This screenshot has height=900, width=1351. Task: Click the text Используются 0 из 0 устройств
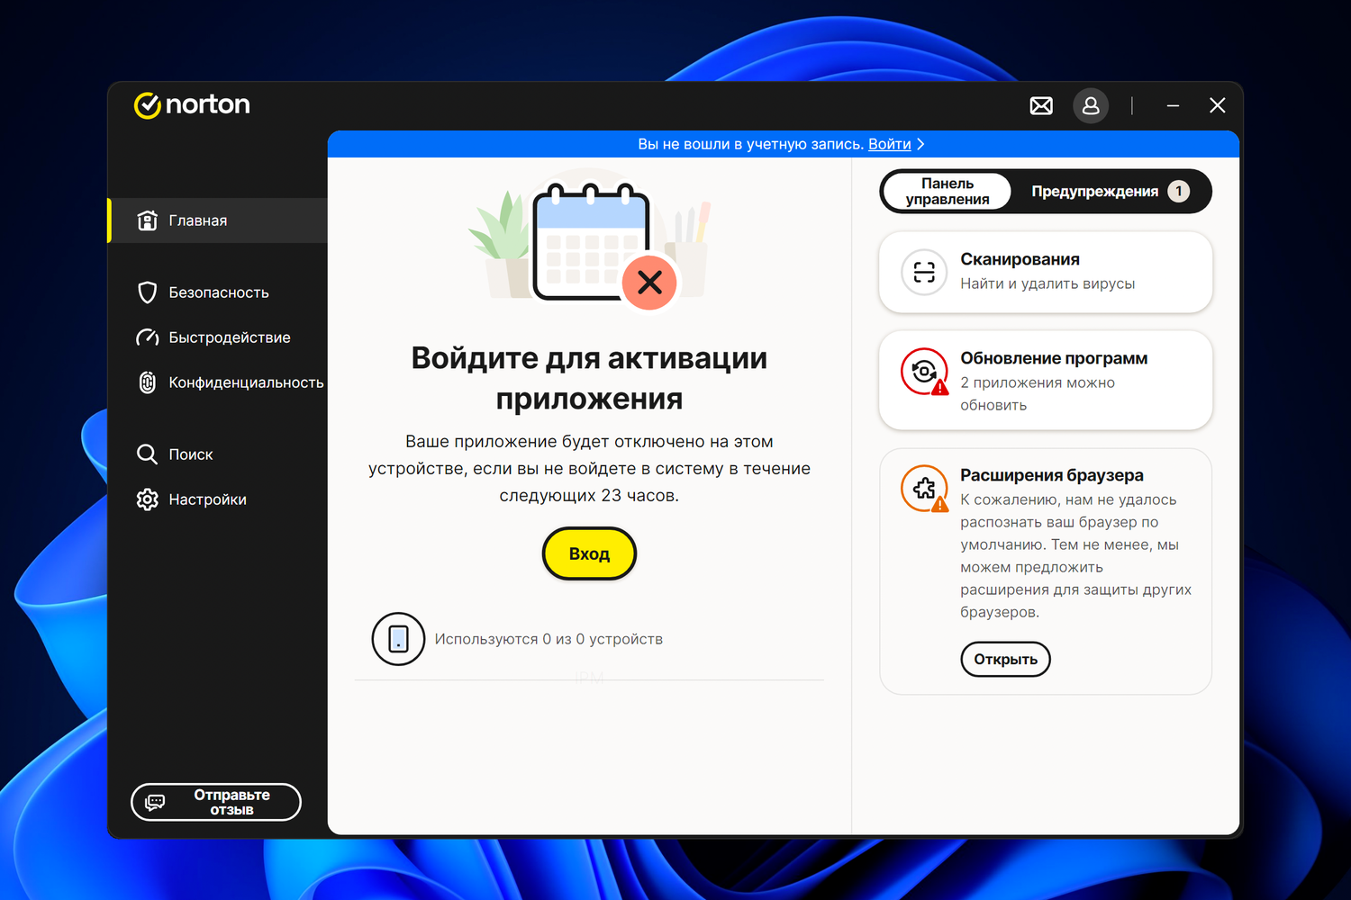(549, 639)
